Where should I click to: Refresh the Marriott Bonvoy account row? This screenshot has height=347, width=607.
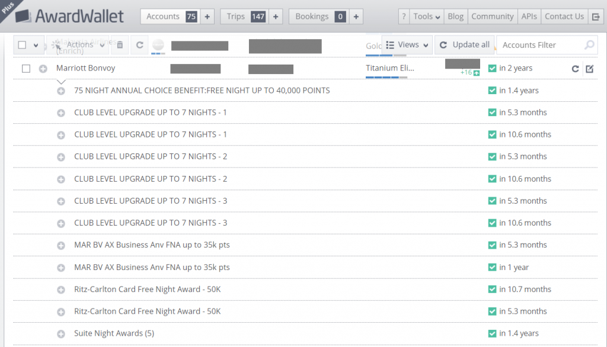point(575,69)
